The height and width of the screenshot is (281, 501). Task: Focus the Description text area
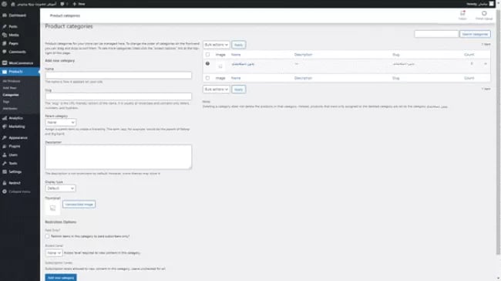click(118, 157)
